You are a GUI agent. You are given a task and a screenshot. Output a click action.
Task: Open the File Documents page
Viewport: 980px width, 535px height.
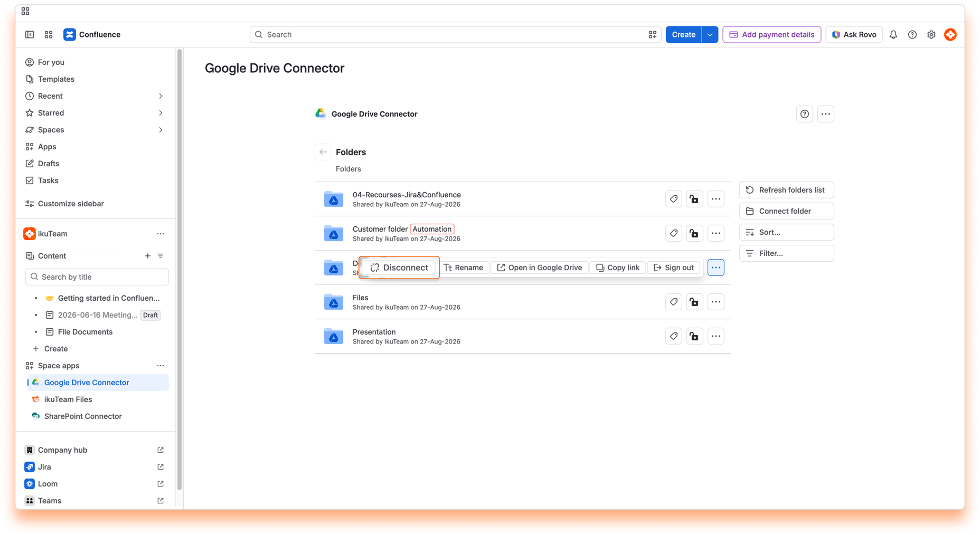[x=85, y=332]
